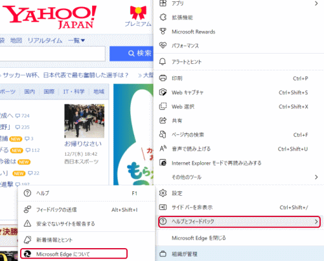Click the Ctrl+Shift+U shortcut text
324x261 pixels.
293,149
